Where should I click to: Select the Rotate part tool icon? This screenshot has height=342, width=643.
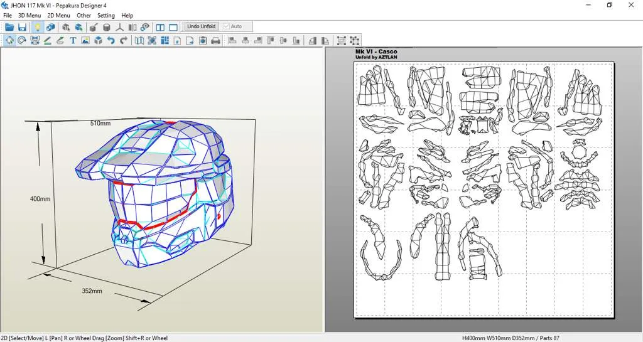tap(22, 41)
